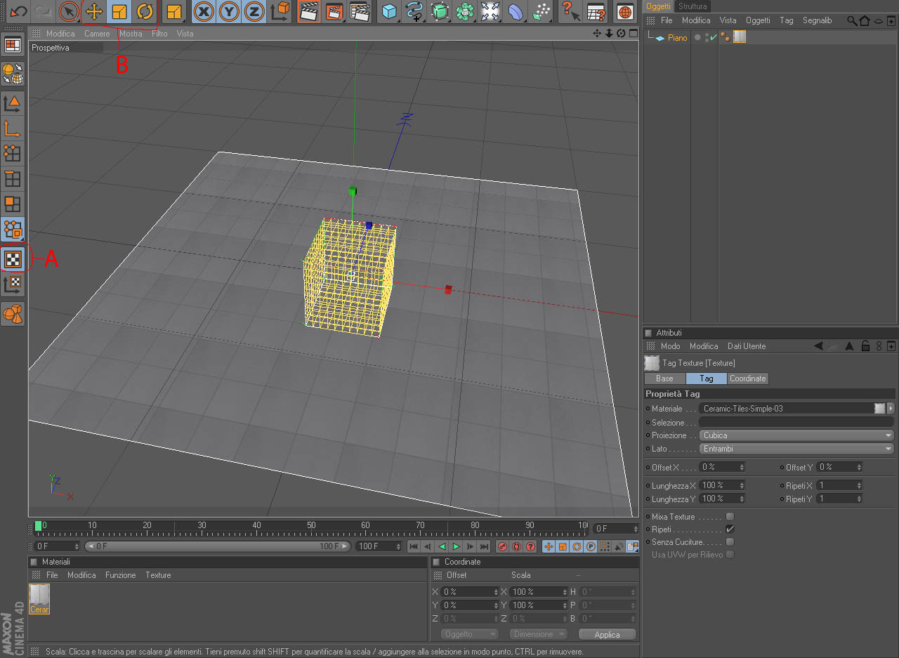Open the Filtro menu in the viewport
The image size is (899, 658).
[159, 34]
